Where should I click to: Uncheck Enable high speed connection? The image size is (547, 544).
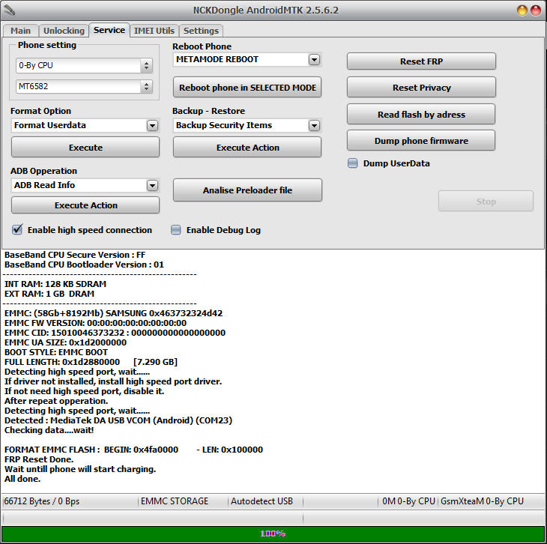coord(17,229)
